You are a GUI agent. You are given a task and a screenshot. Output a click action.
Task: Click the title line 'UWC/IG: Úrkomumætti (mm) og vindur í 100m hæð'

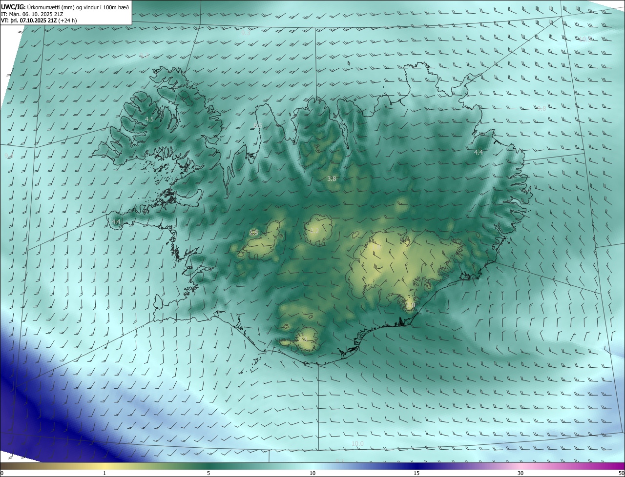[65, 7]
